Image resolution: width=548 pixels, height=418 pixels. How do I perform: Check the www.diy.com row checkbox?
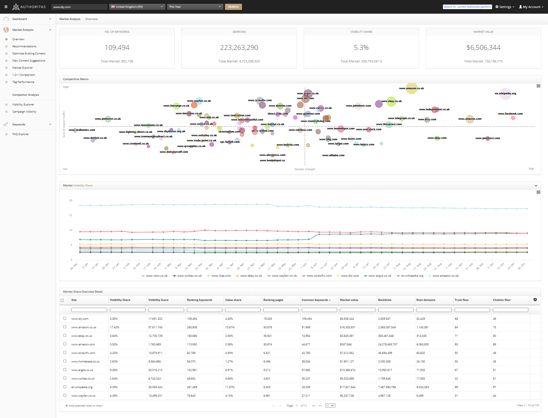click(65, 319)
